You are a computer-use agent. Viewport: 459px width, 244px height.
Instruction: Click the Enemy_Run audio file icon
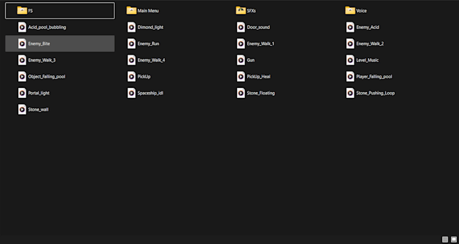[x=132, y=44]
